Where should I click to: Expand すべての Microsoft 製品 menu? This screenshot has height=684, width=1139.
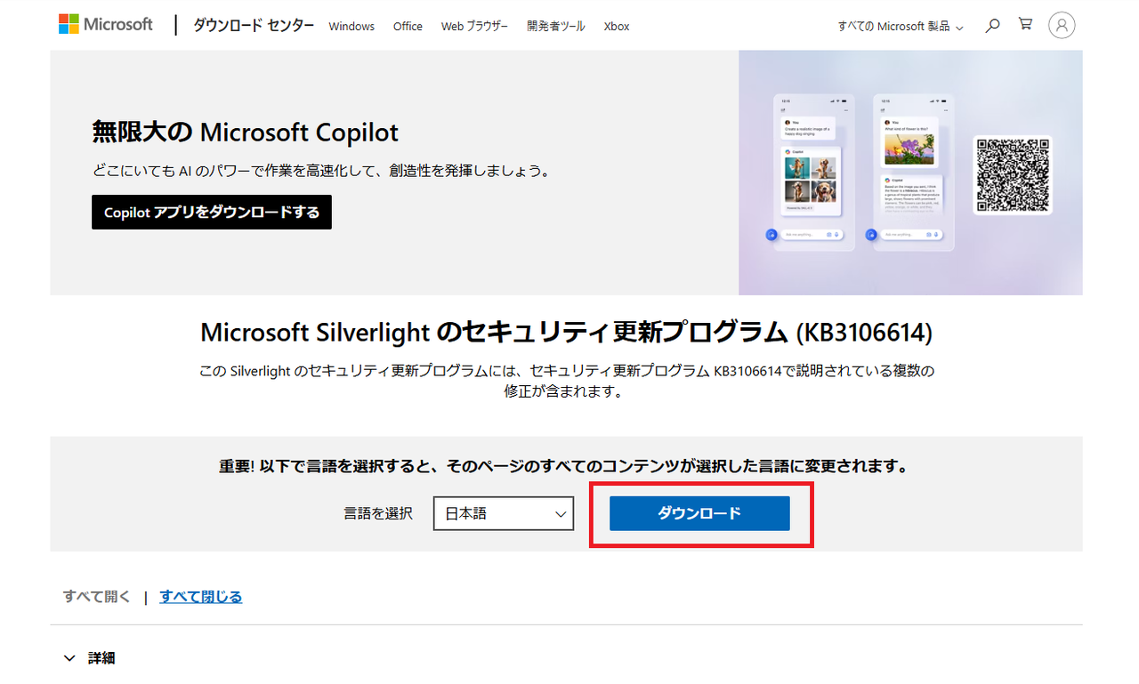[x=899, y=27]
